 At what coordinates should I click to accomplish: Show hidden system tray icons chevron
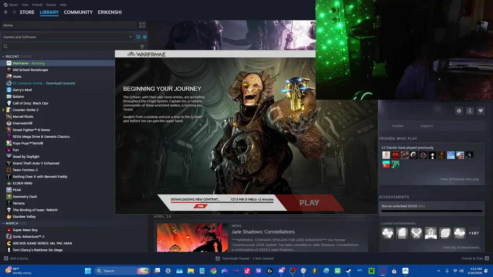tap(439, 271)
